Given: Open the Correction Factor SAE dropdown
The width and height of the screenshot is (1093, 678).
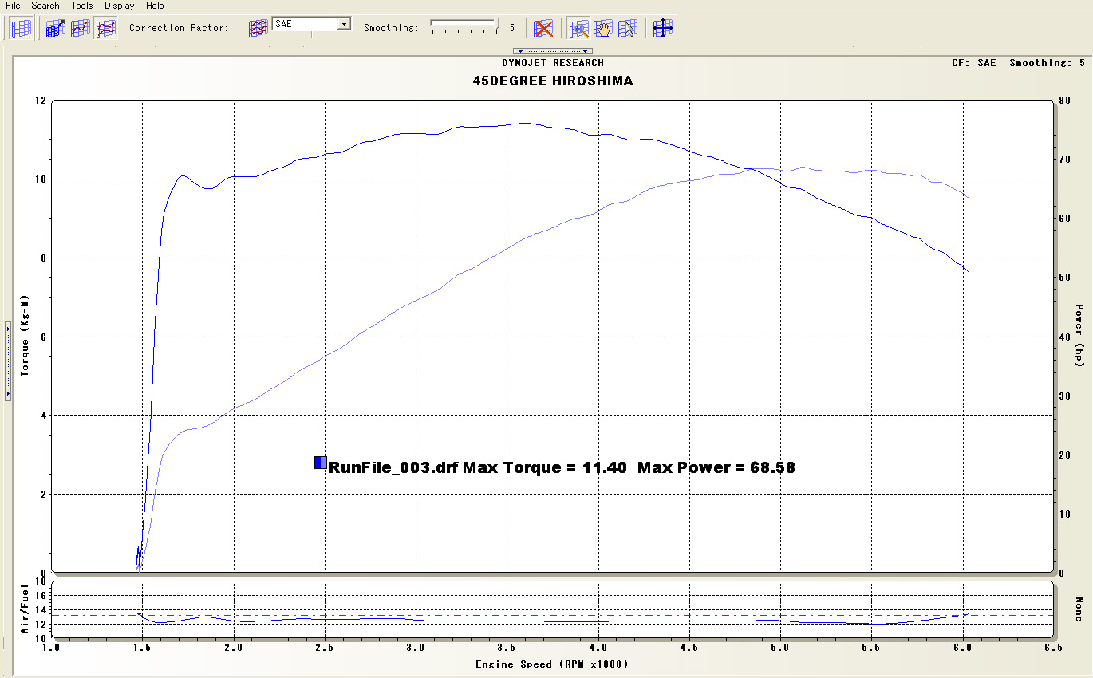Looking at the screenshot, I should pos(344,24).
